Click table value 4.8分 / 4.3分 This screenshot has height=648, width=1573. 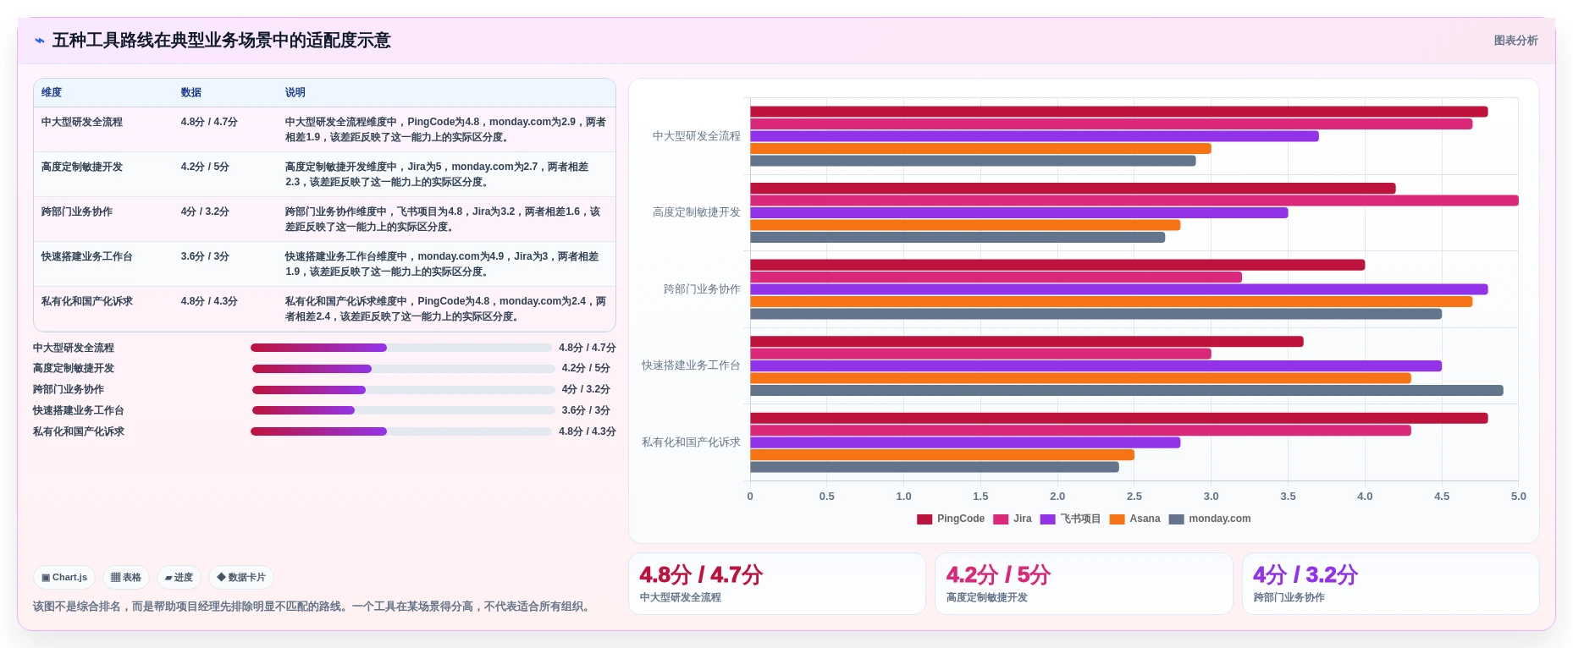tap(209, 301)
